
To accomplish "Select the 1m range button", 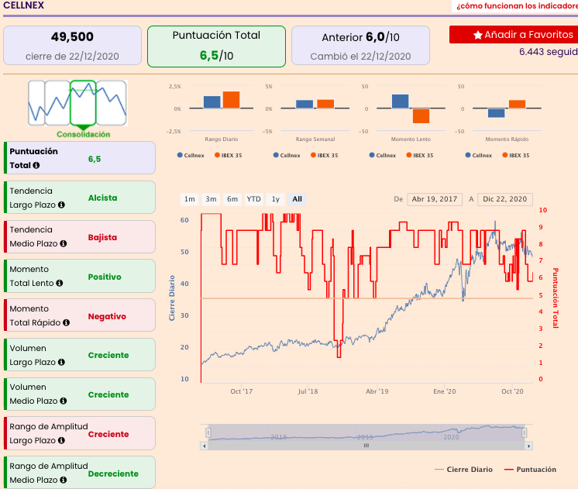I will tap(190, 199).
